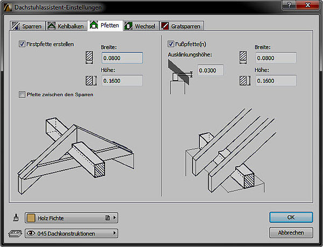Image resolution: width=323 pixels, height=247 pixels.
Task: Switch to the Sparren tab
Action: click(x=26, y=26)
